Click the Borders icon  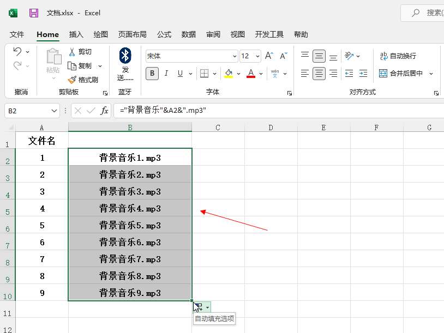(204, 73)
